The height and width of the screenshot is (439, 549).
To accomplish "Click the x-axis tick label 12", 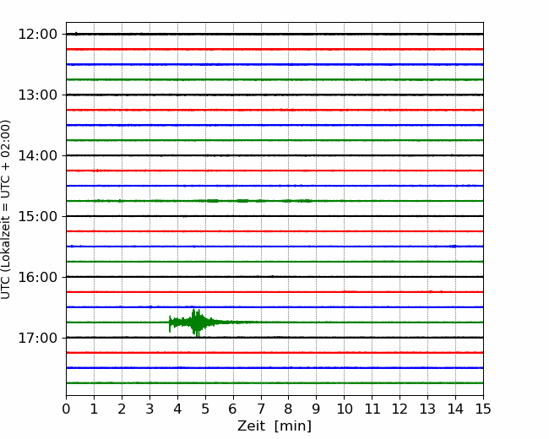I will pos(400,409).
